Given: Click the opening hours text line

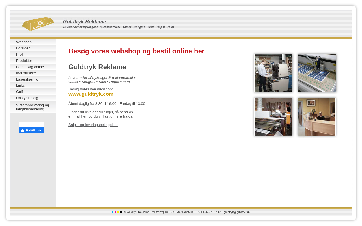Looking at the screenshot, I should pos(107,103).
